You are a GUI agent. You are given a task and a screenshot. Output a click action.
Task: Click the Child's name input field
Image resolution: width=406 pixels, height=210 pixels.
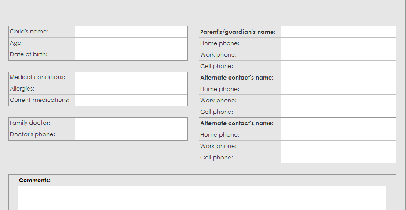131,32
